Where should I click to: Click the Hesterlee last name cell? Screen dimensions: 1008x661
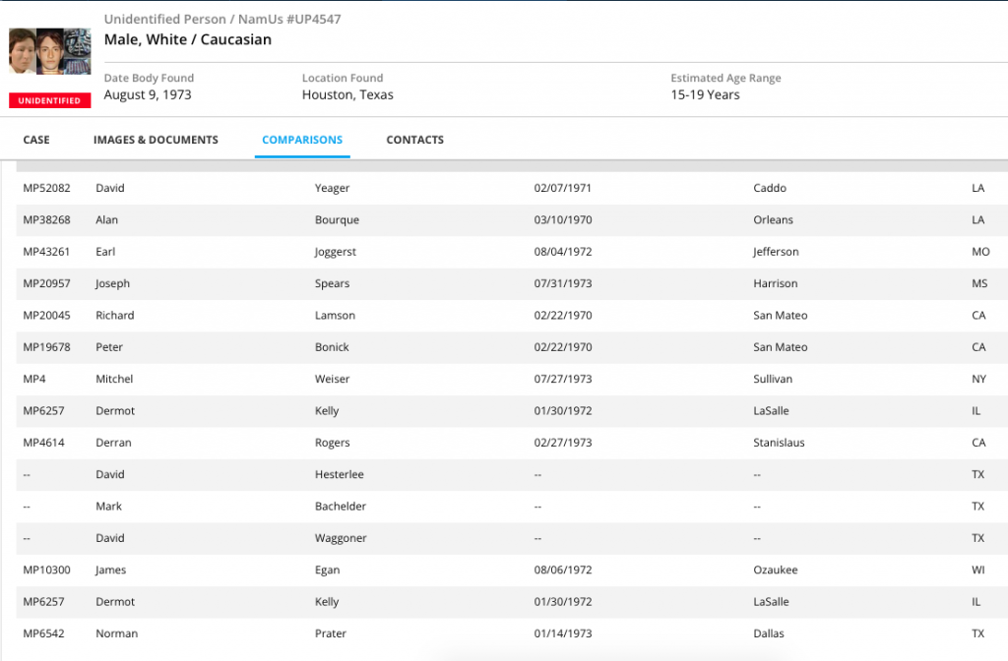339,475
